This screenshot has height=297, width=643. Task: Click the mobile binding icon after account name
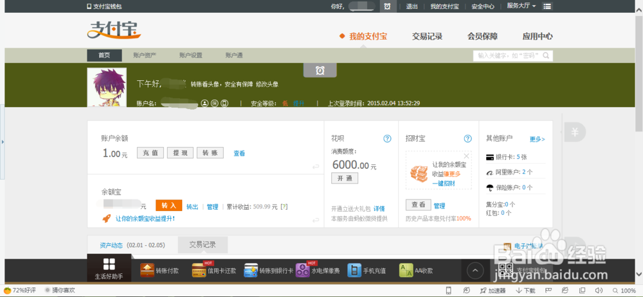point(224,103)
